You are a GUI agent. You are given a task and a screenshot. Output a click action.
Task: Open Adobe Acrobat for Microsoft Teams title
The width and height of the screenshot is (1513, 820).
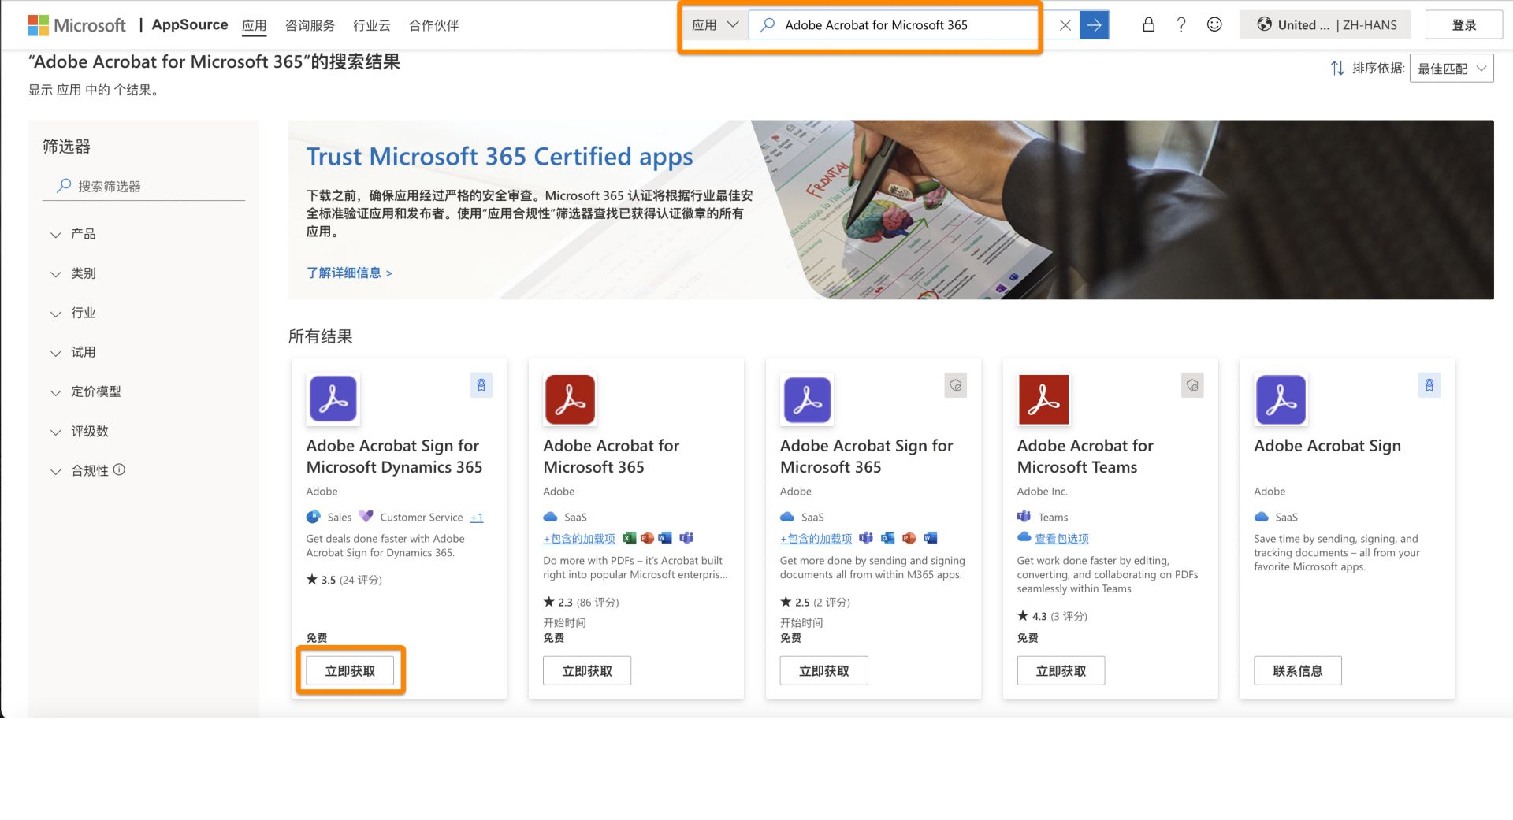coord(1085,456)
